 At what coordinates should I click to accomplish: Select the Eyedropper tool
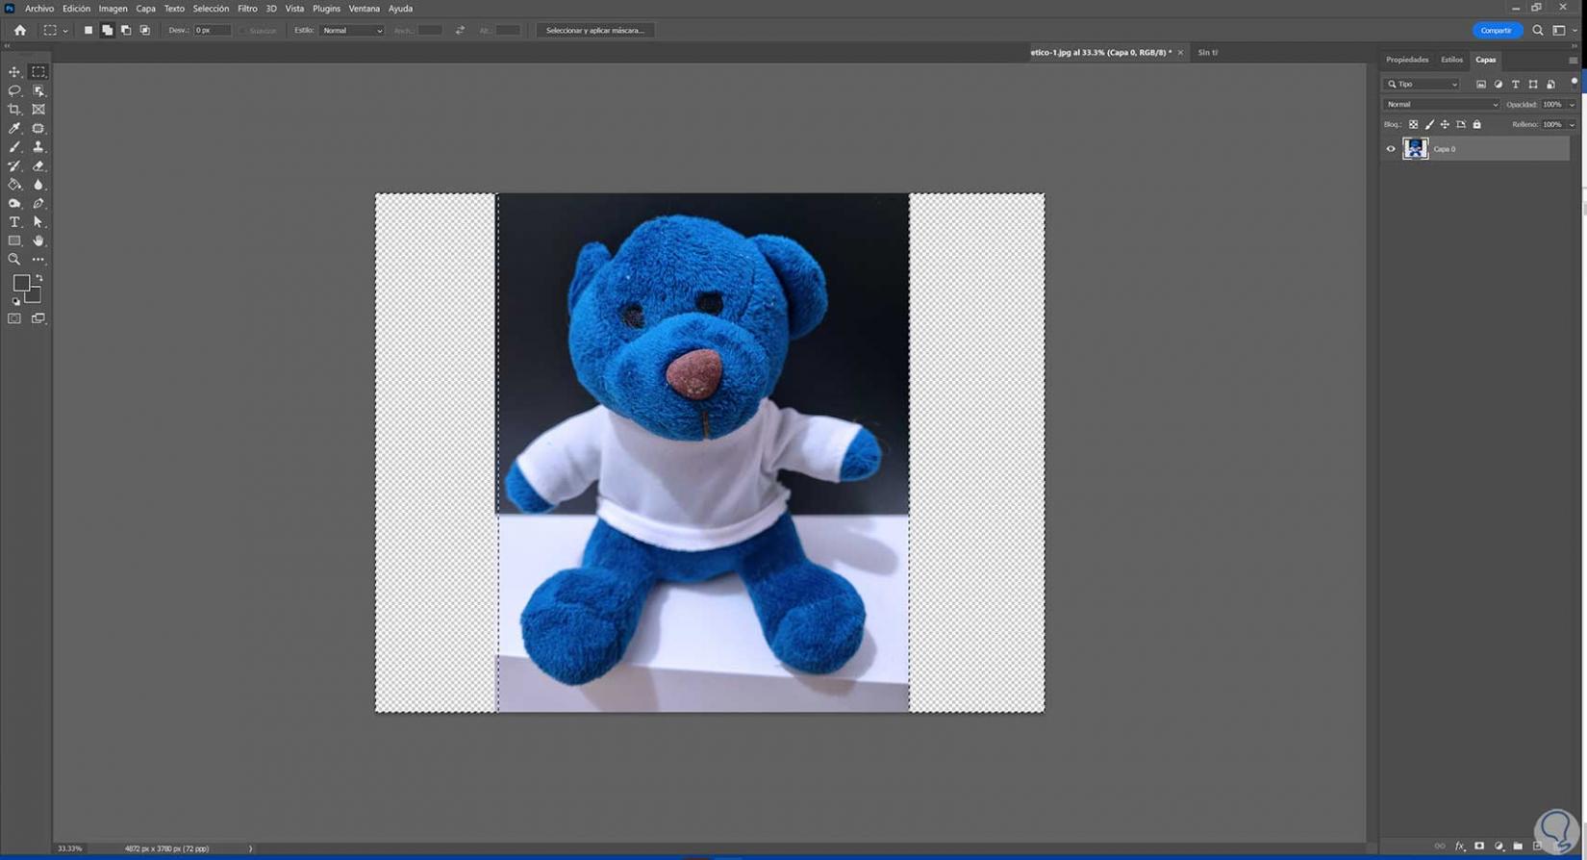pos(14,128)
